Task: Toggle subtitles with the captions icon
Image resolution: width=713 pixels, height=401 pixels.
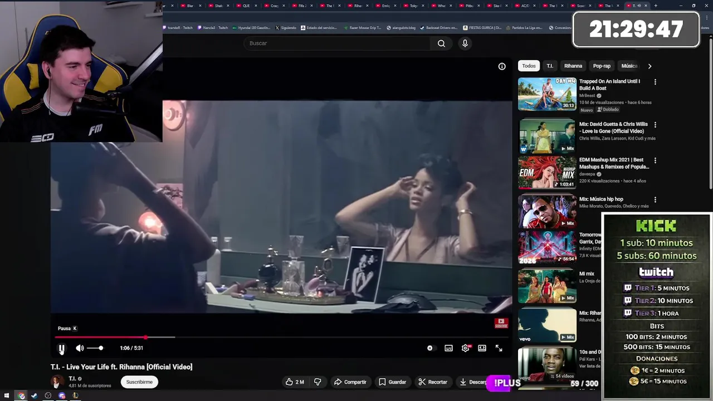Action: (x=448, y=348)
